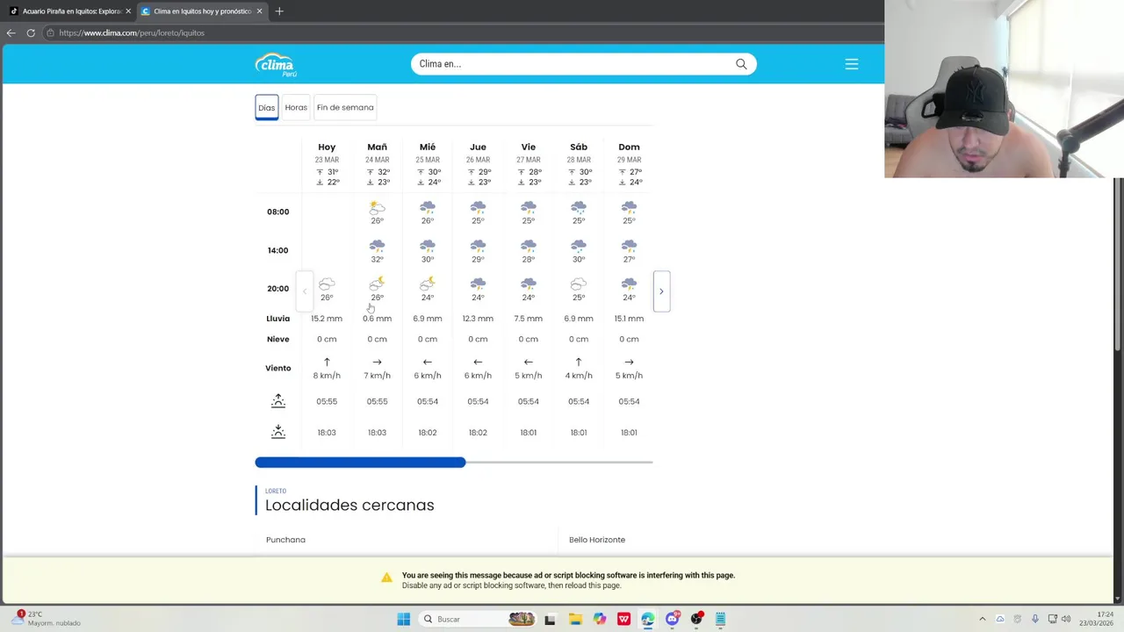
Task: Open Copilot from the taskbar
Action: (x=600, y=619)
